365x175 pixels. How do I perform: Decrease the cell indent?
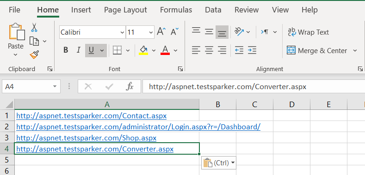[x=239, y=50]
